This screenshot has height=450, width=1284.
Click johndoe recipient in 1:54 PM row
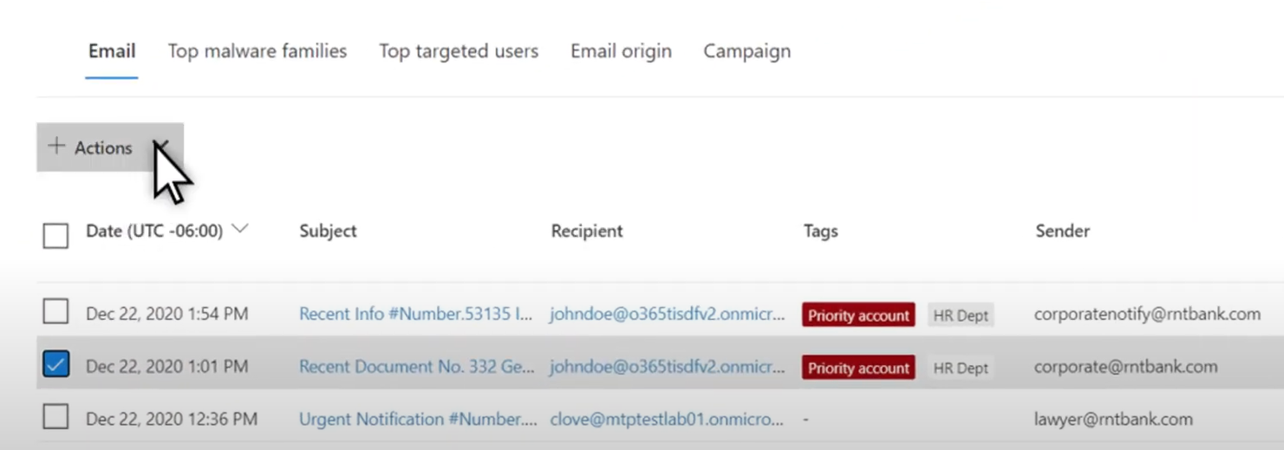(667, 314)
